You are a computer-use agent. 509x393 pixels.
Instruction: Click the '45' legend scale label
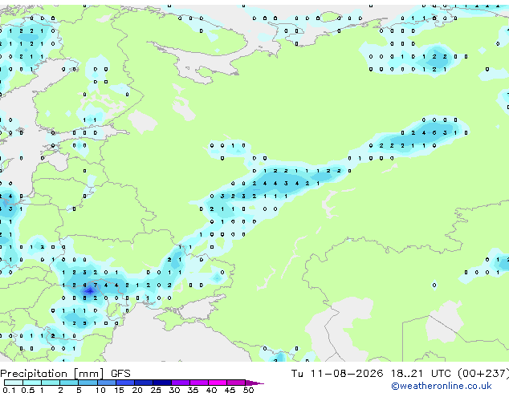(x=230, y=390)
